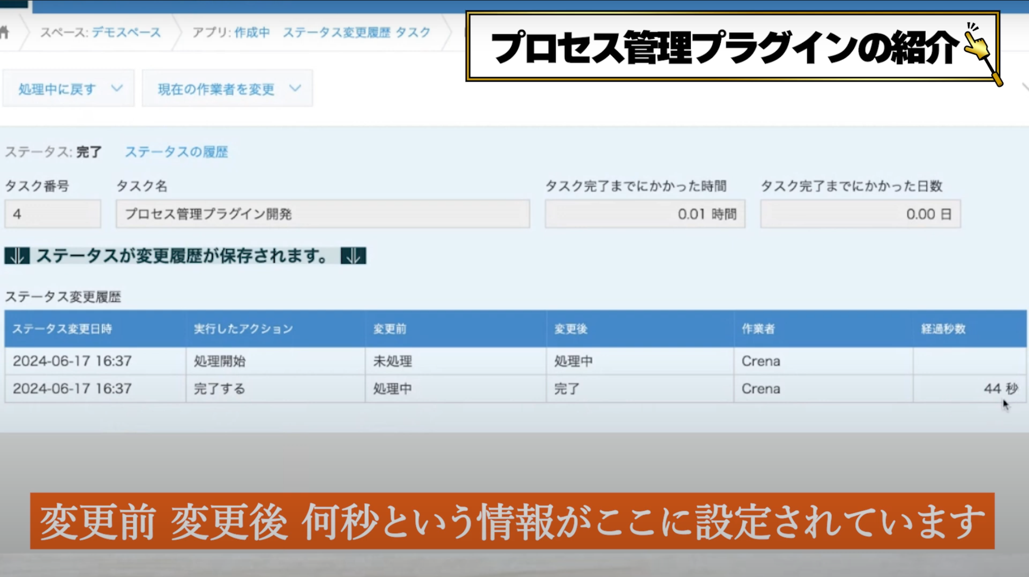Image resolution: width=1029 pixels, height=577 pixels.
Task: Open the ステータスの履歴 link
Action: (x=176, y=152)
